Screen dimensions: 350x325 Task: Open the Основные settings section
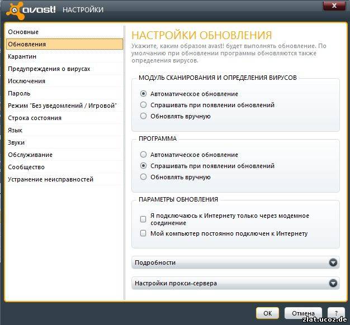coord(65,32)
